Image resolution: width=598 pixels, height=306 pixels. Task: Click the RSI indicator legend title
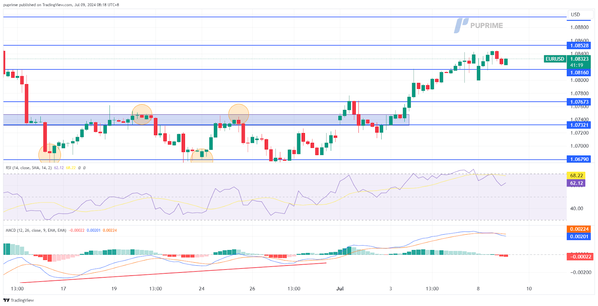pyautogui.click(x=29, y=168)
